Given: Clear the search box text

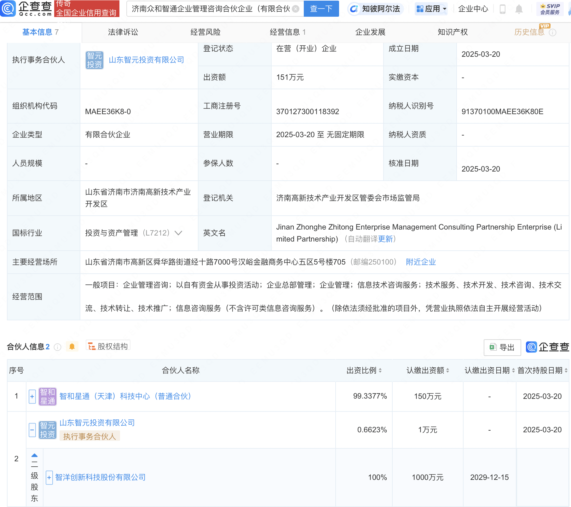Looking at the screenshot, I should click(x=296, y=9).
